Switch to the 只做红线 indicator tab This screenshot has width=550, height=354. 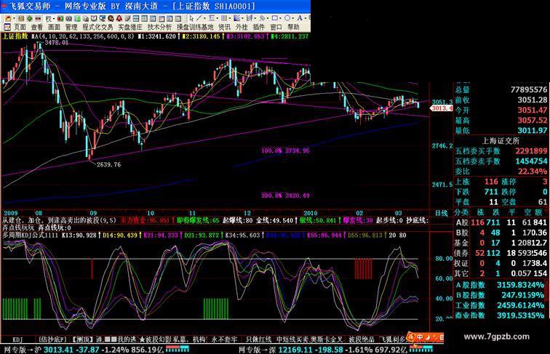click(258, 339)
